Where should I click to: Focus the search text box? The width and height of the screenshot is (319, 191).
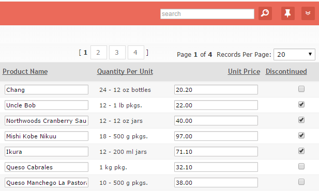[x=207, y=14]
